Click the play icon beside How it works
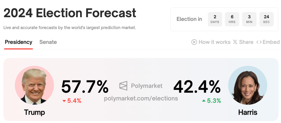This screenshot has height=123, width=281. point(194,42)
